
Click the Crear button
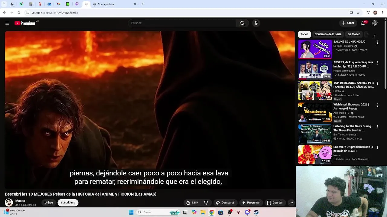pyautogui.click(x=348, y=23)
